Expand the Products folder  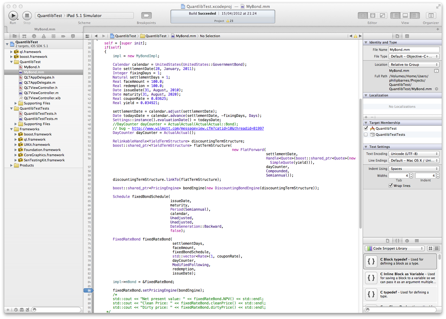(12, 165)
